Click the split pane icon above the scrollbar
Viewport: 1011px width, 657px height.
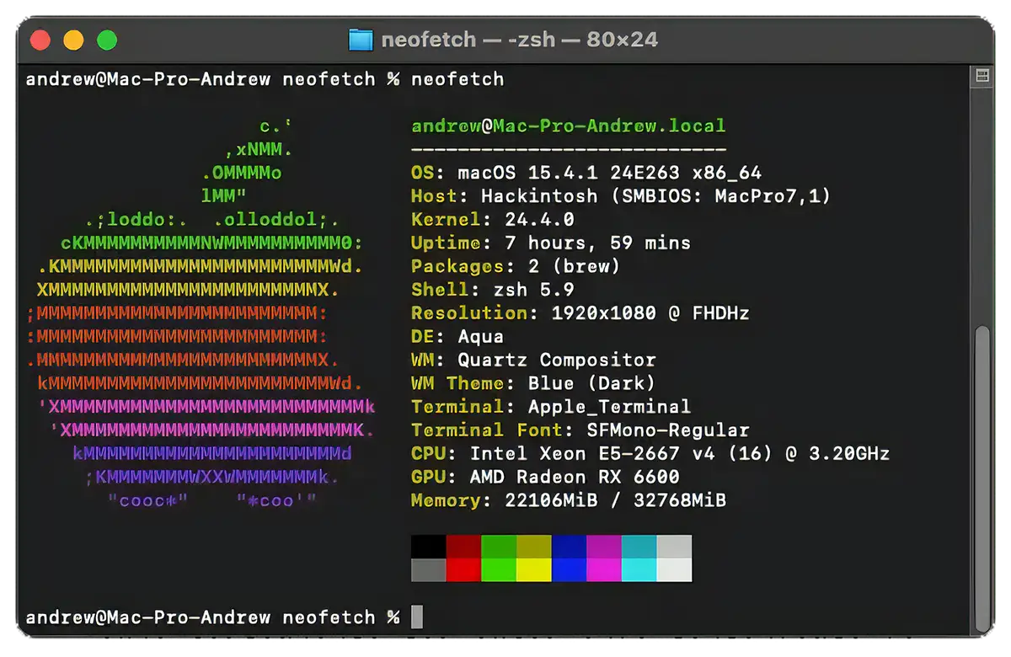982,77
